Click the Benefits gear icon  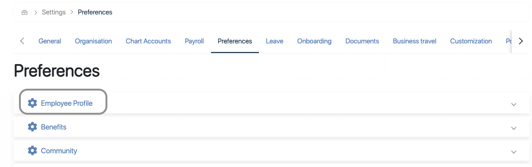(33, 127)
